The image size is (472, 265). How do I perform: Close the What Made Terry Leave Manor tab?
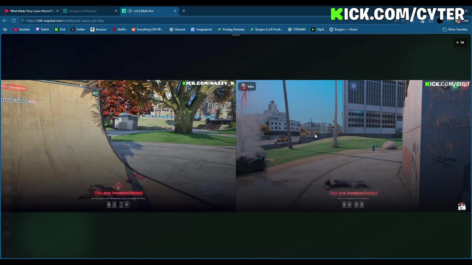tap(58, 11)
